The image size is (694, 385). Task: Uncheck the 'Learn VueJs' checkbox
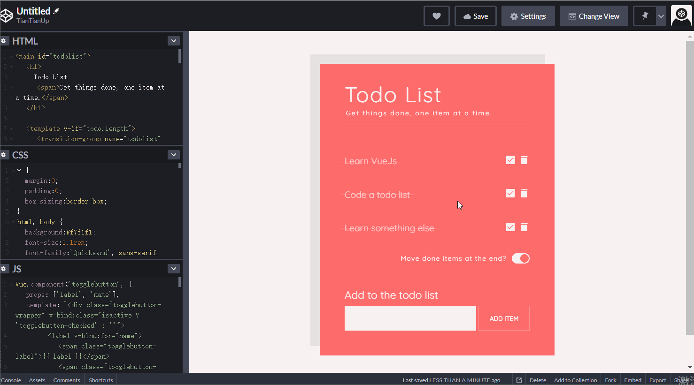[x=510, y=160]
